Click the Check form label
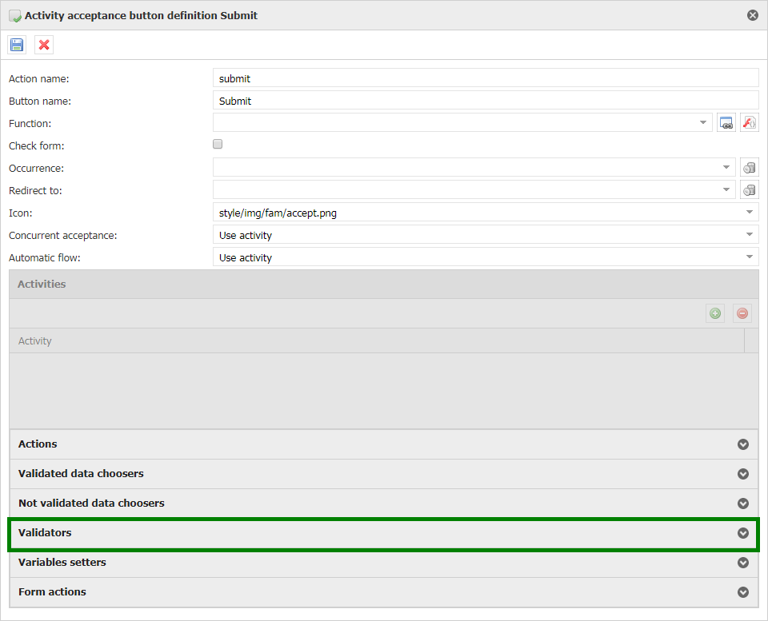The height and width of the screenshot is (621, 768). coord(37,146)
